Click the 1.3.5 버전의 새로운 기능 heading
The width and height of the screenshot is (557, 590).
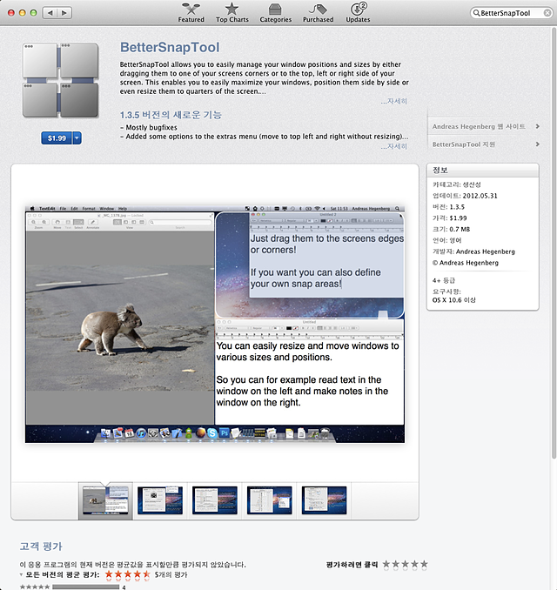pyautogui.click(x=171, y=115)
